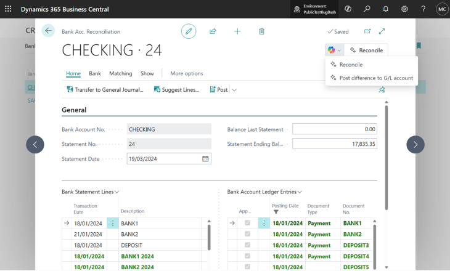Screen dimensions: 450x271
Task: Open More options
Action: point(187,73)
